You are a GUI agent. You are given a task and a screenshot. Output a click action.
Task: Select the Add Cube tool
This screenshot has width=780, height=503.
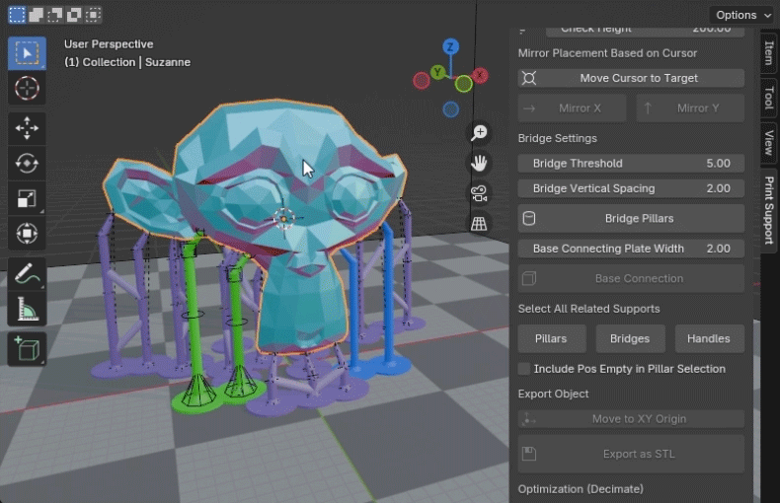click(27, 349)
